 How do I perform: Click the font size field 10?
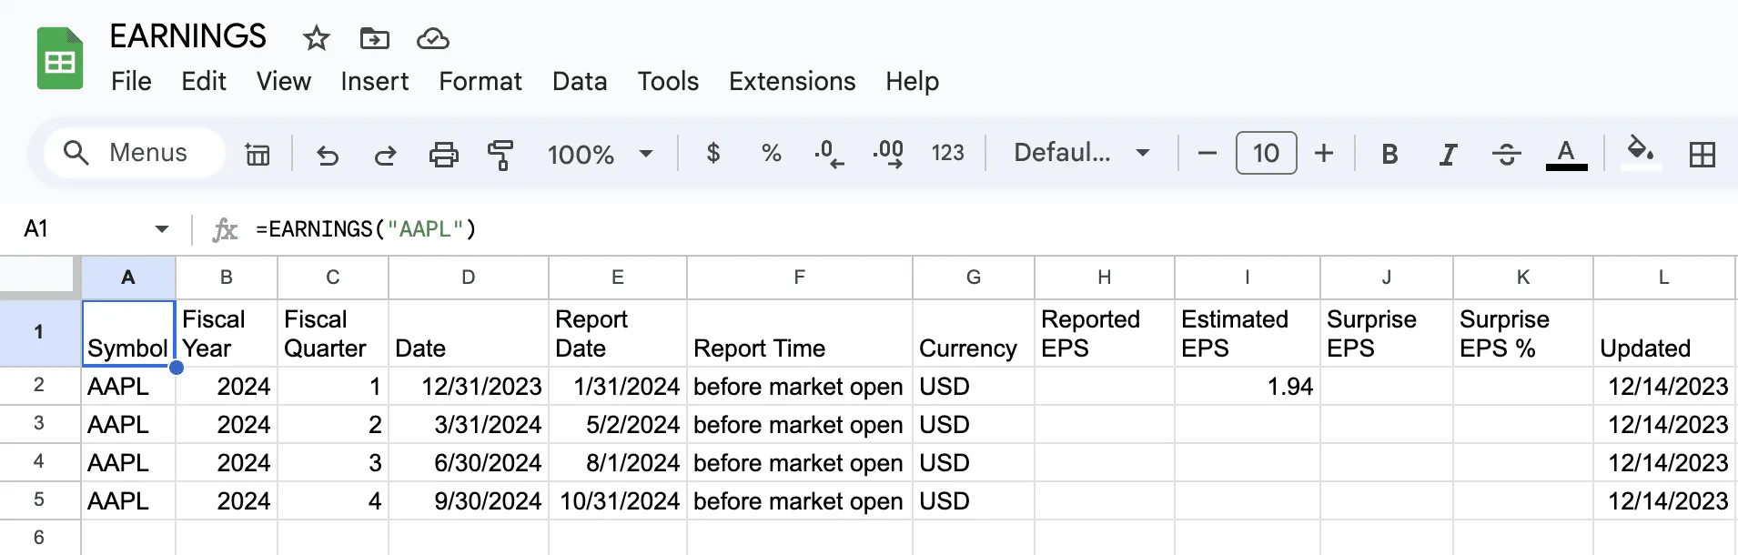[x=1266, y=153]
